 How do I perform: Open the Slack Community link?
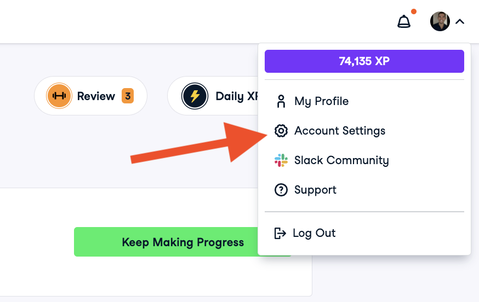click(341, 160)
